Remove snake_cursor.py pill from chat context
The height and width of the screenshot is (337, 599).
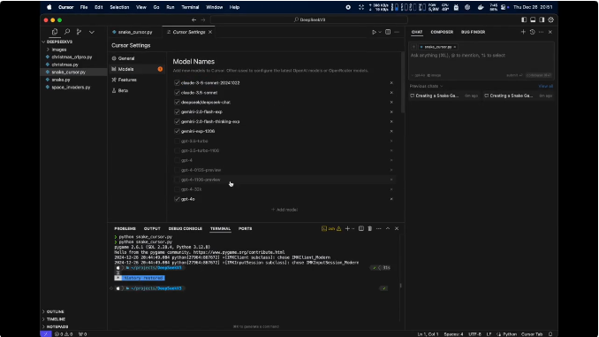point(455,47)
